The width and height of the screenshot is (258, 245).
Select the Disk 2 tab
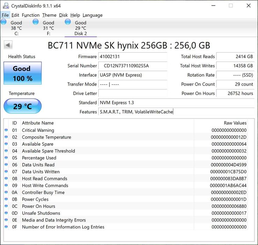tap(81, 28)
